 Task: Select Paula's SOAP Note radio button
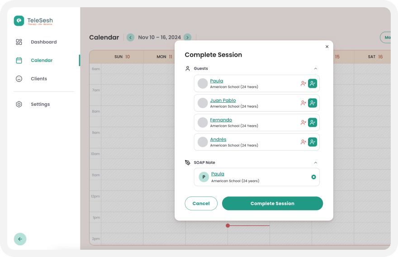(313, 177)
